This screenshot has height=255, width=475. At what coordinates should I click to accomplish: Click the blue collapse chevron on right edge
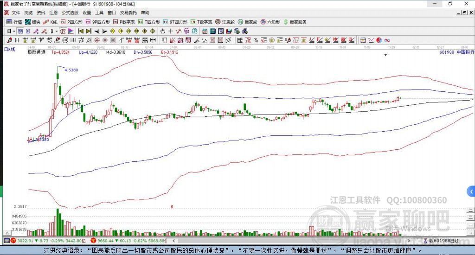[x=471, y=191]
